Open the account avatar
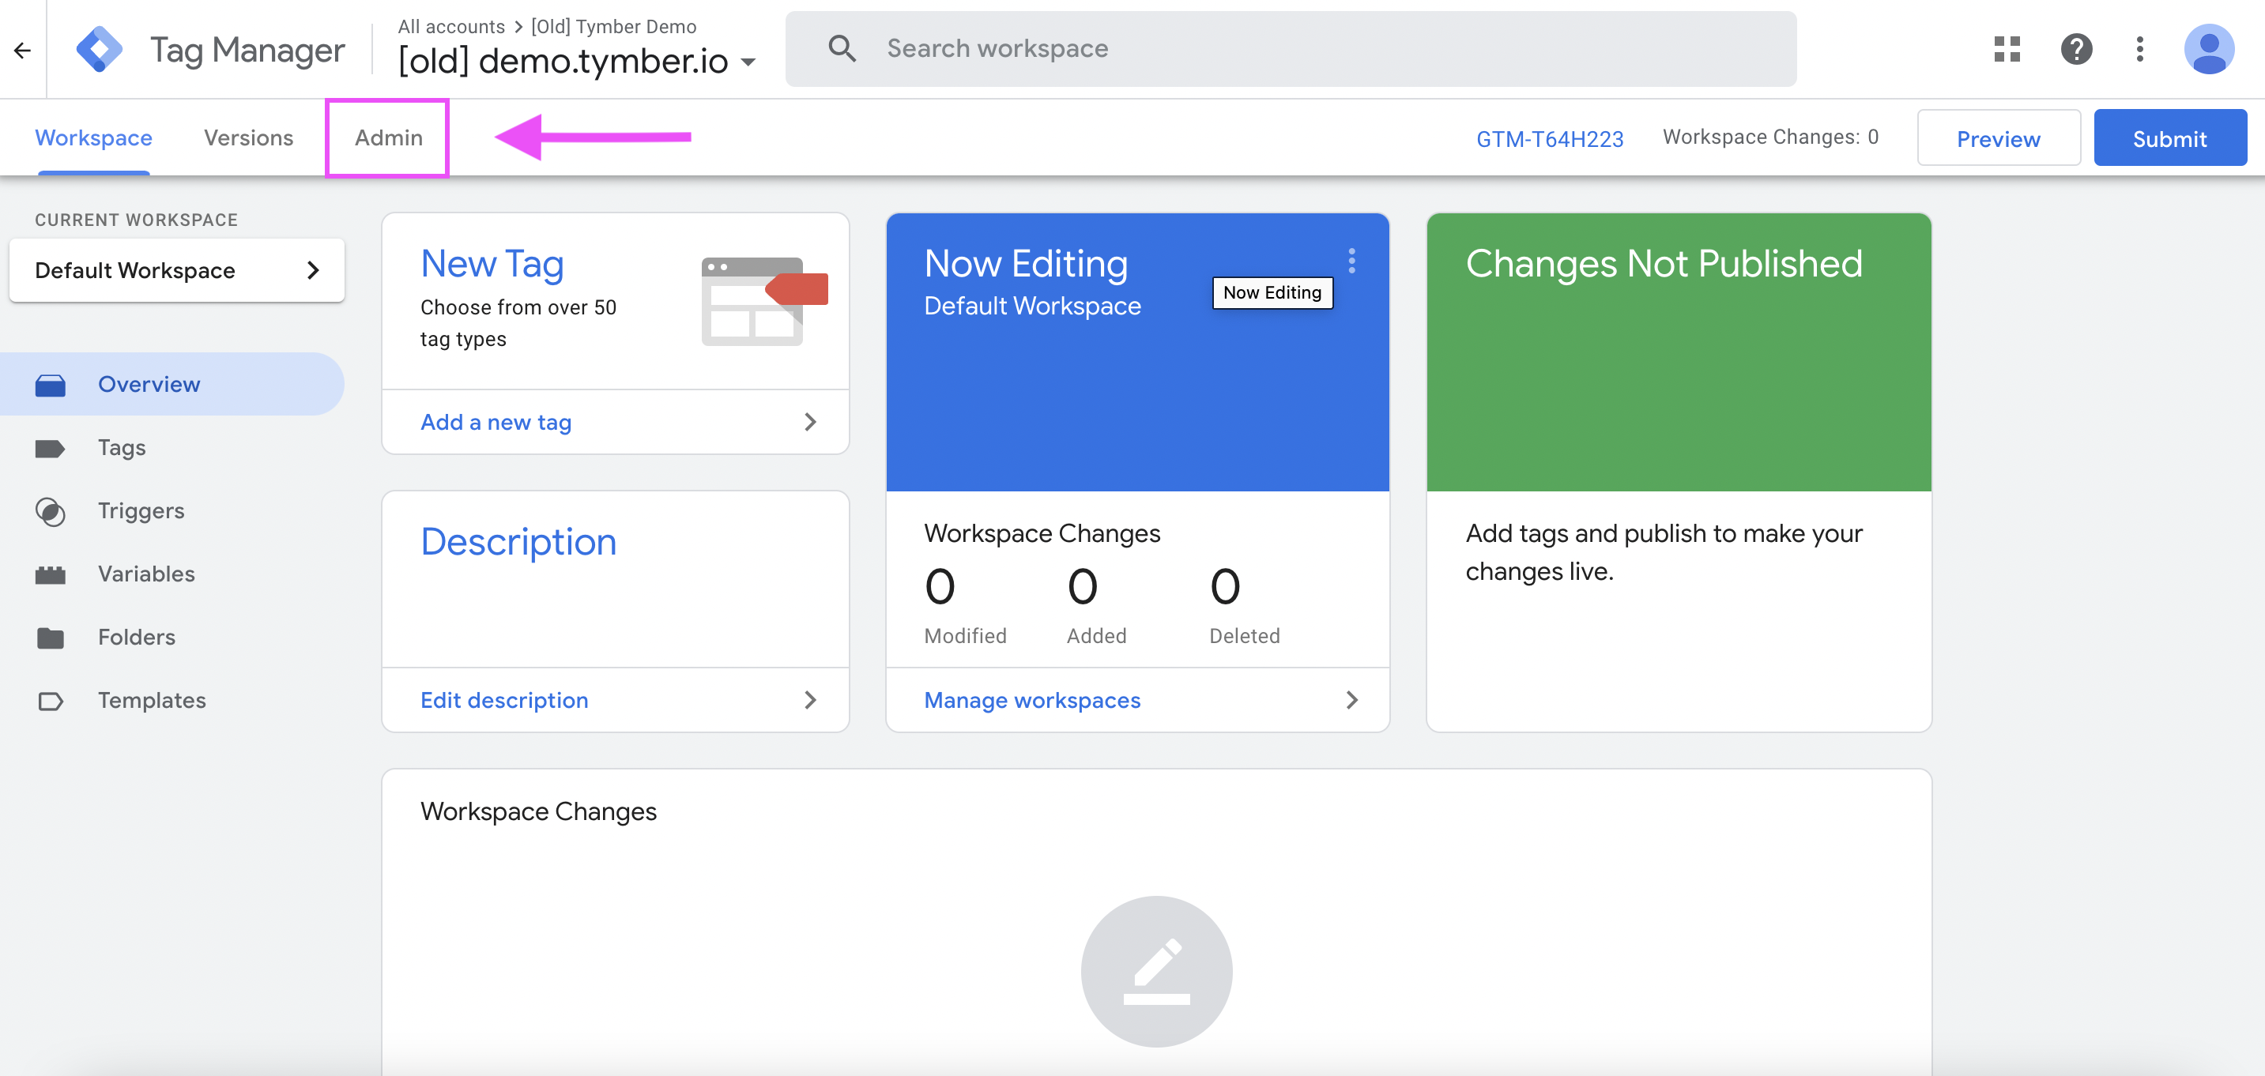This screenshot has width=2265, height=1076. coord(2210,49)
